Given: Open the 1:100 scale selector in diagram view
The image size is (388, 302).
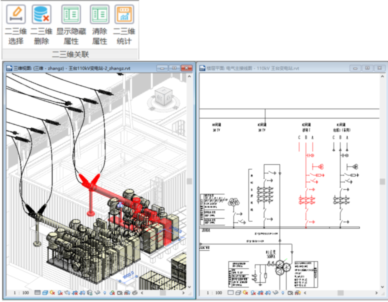Looking at the screenshot, I should tap(214, 293).
